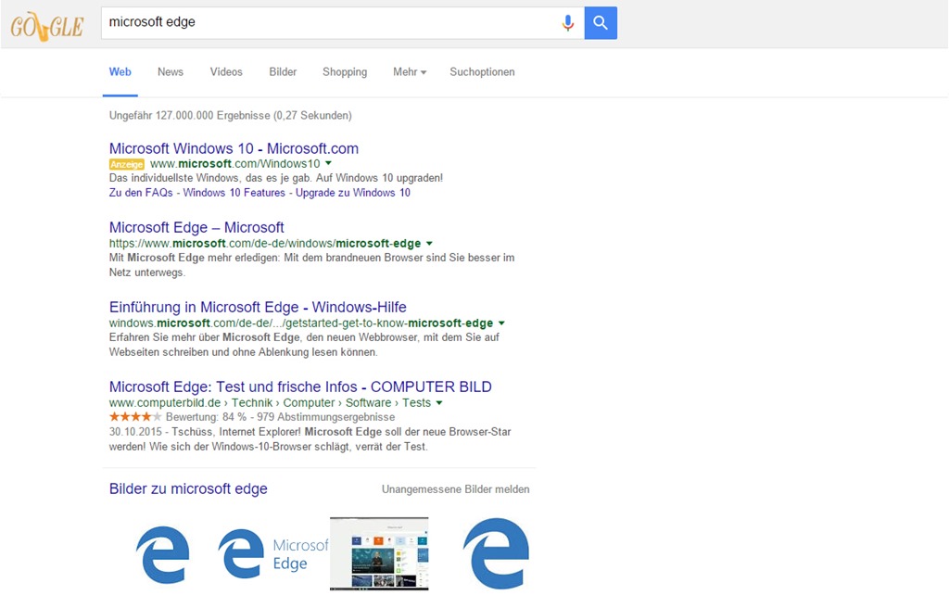This screenshot has width=949, height=608.
Task: Open the Zu den FAQs sitelink
Action: [141, 193]
